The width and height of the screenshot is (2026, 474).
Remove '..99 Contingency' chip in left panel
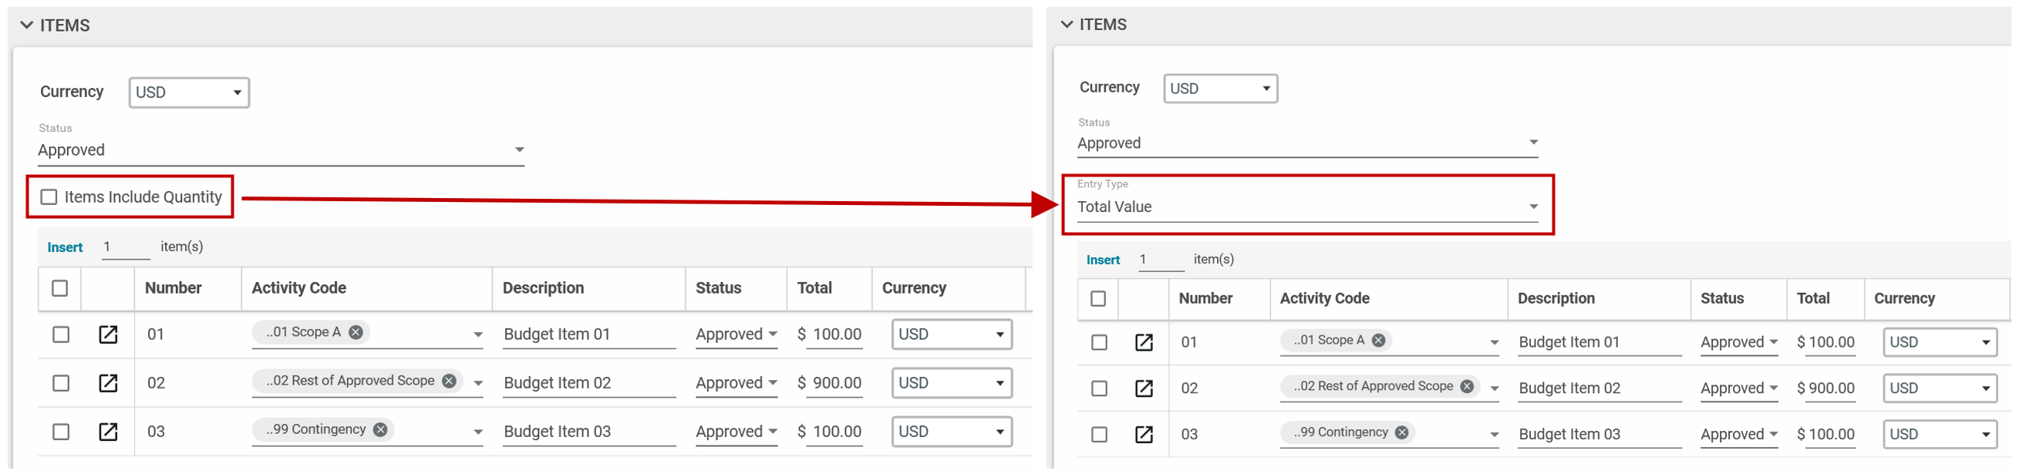pos(381,429)
